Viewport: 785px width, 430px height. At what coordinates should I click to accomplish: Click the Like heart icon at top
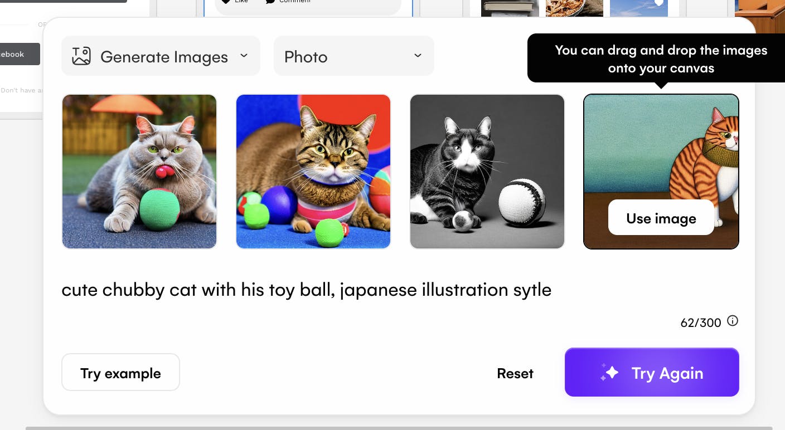click(x=225, y=2)
